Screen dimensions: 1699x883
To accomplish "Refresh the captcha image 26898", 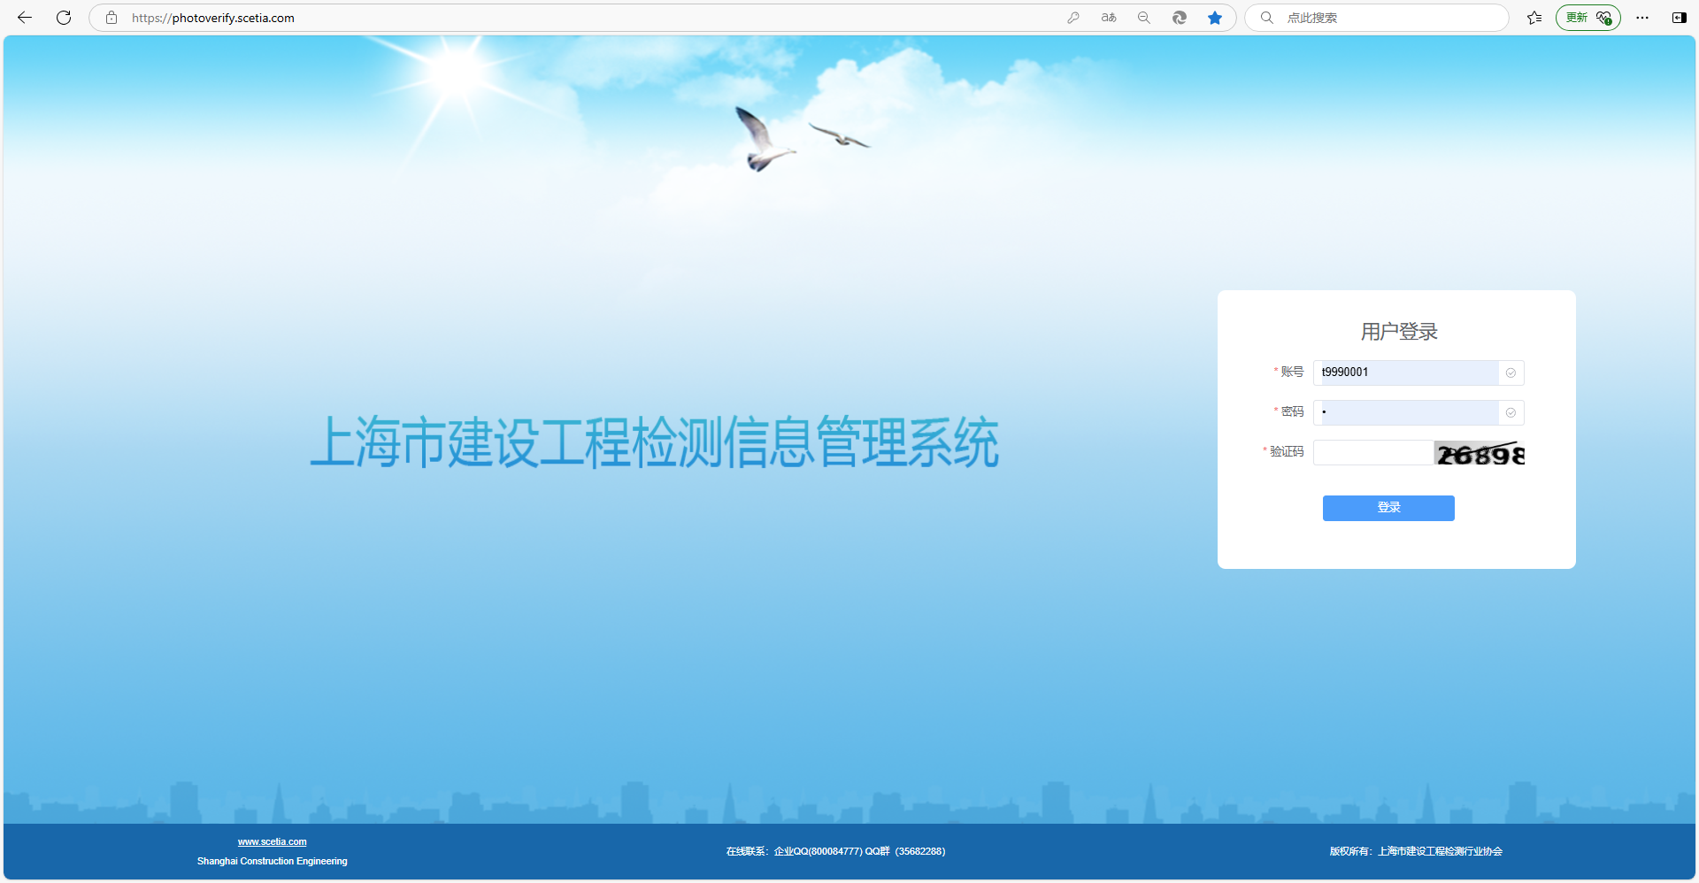I will point(1480,454).
